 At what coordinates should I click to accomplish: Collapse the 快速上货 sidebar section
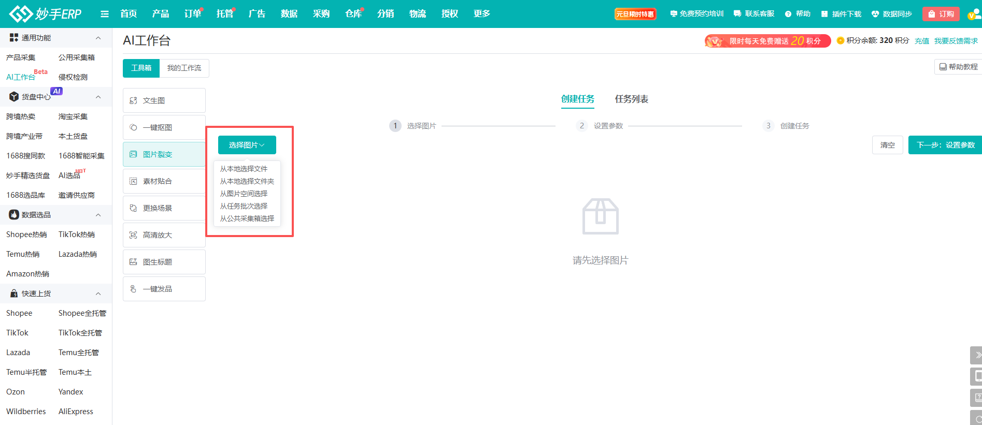98,294
